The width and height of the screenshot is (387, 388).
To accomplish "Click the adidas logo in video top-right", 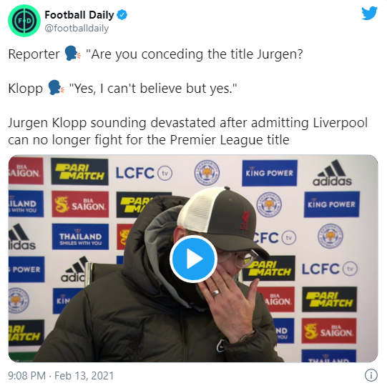I will 332,173.
